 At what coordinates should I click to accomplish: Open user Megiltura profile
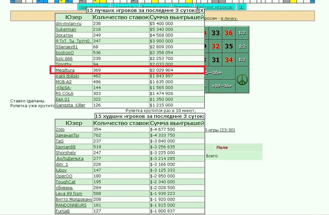click(65, 70)
